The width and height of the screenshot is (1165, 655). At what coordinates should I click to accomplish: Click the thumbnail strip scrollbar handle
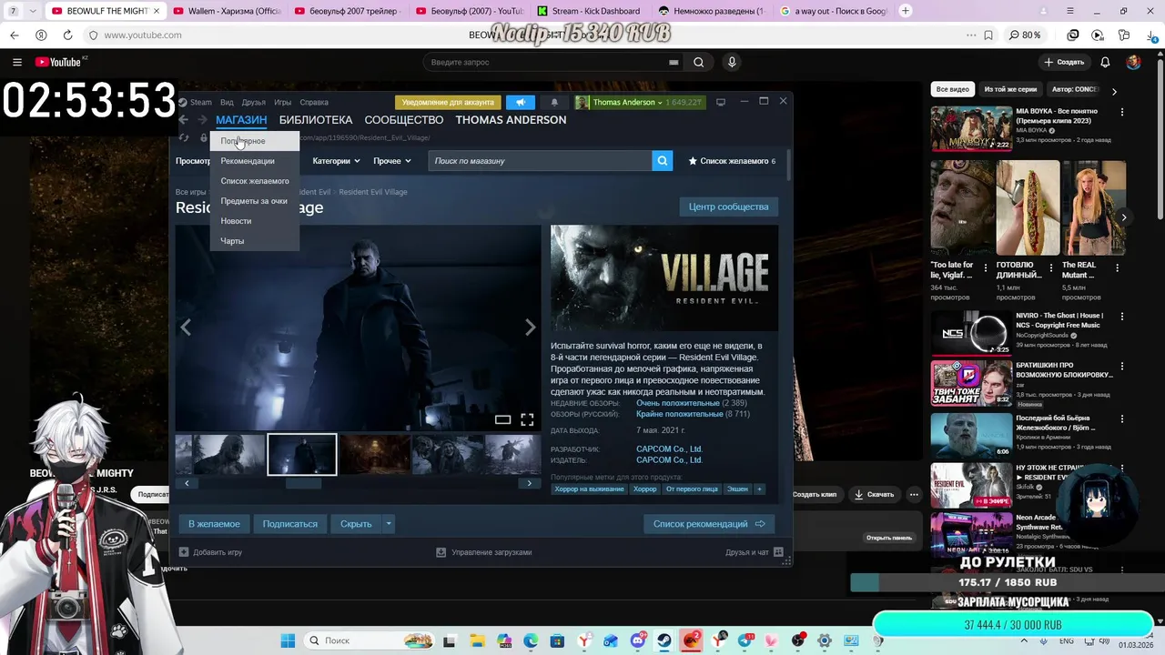pos(303,483)
